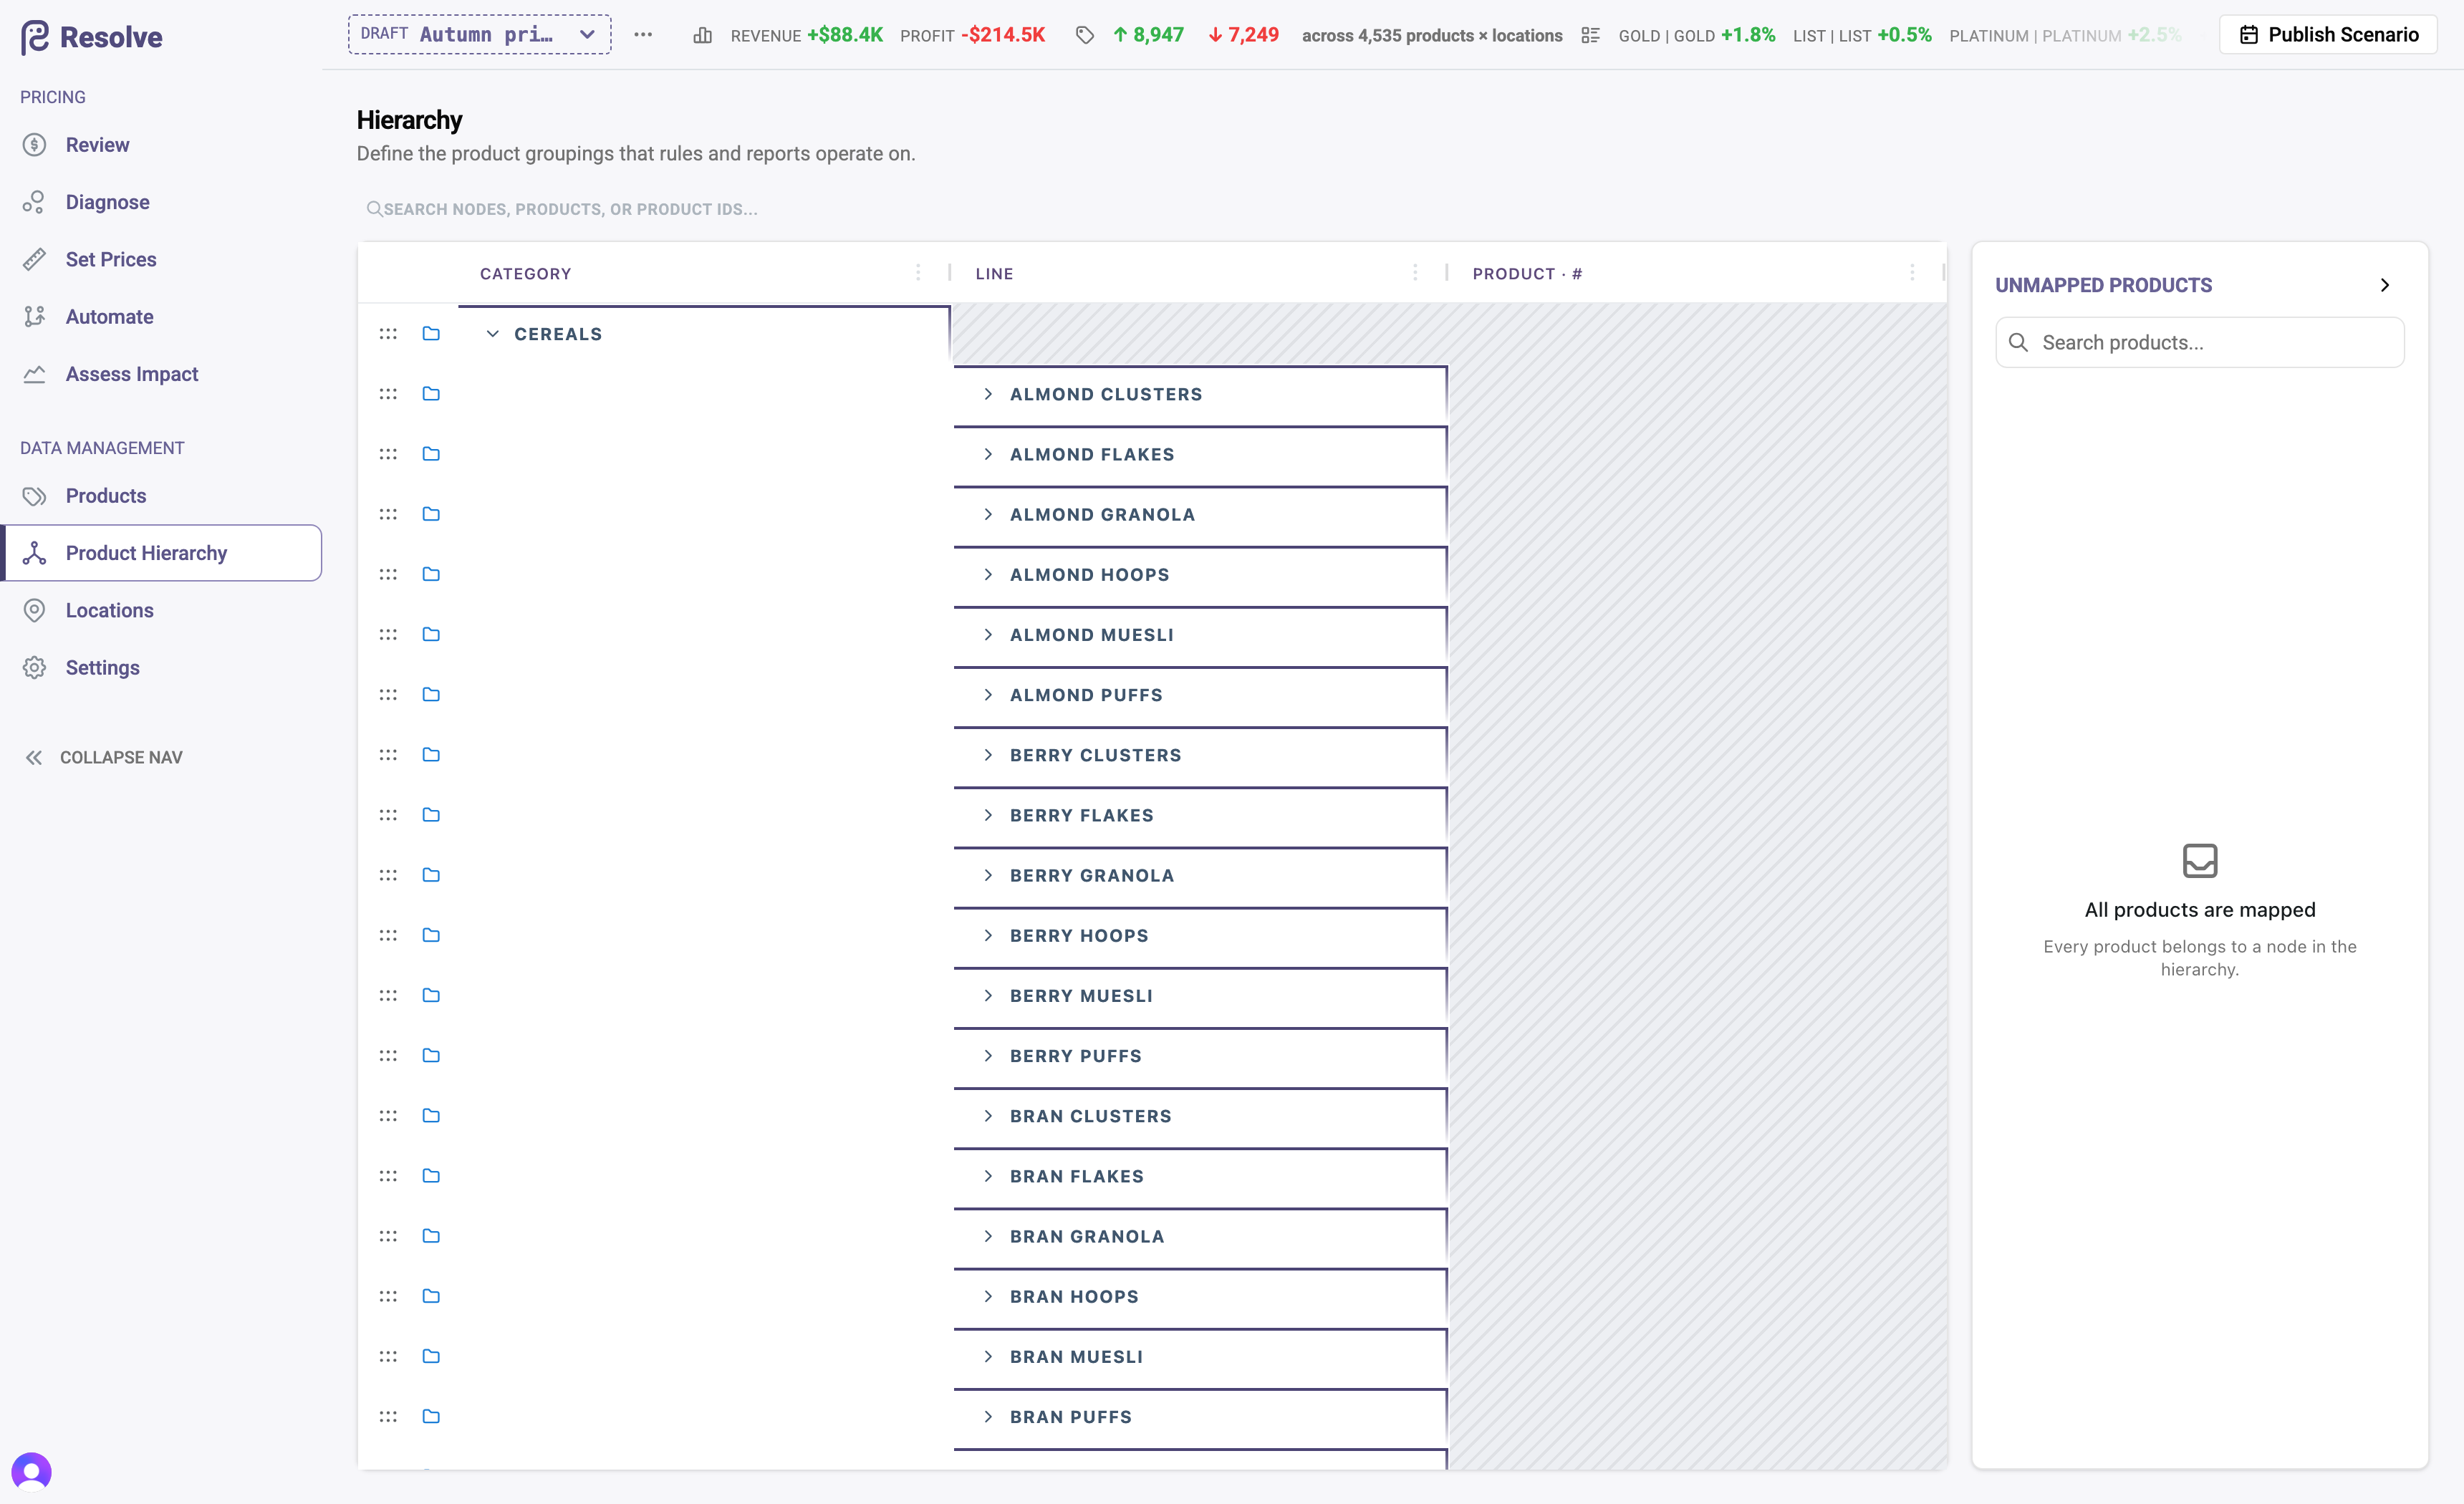Open the Product column options menu

pyautogui.click(x=1912, y=273)
